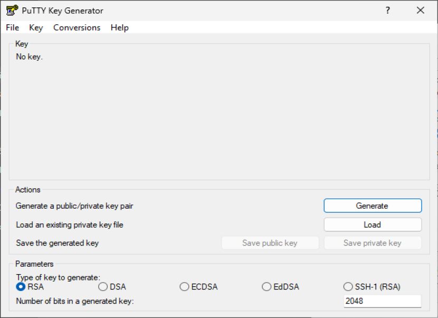438x318 pixels.
Task: Choose the ECDSA key type option
Action: [x=184, y=287]
